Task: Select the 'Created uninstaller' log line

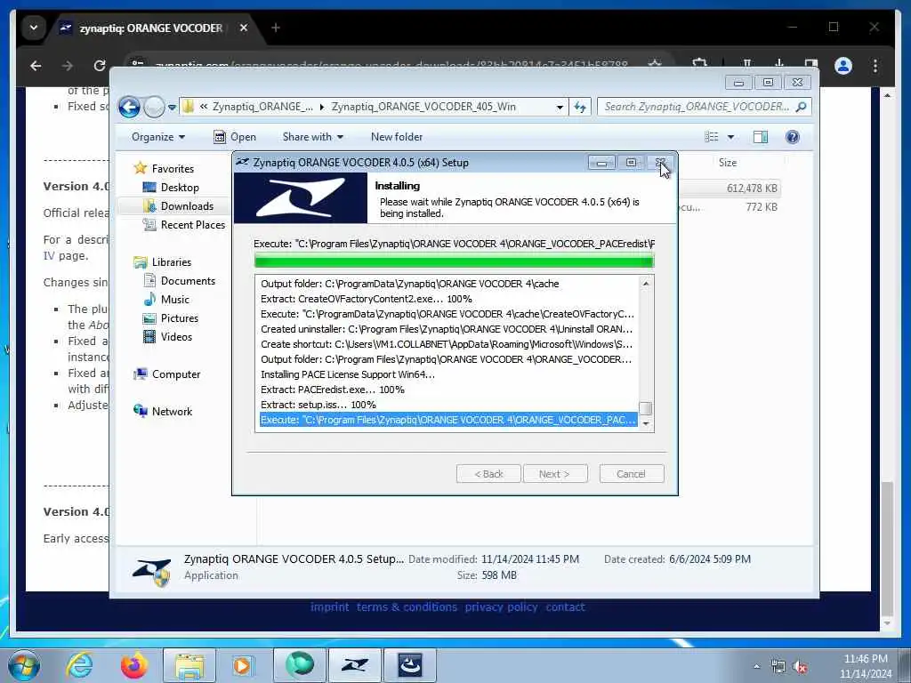Action: 447,329
